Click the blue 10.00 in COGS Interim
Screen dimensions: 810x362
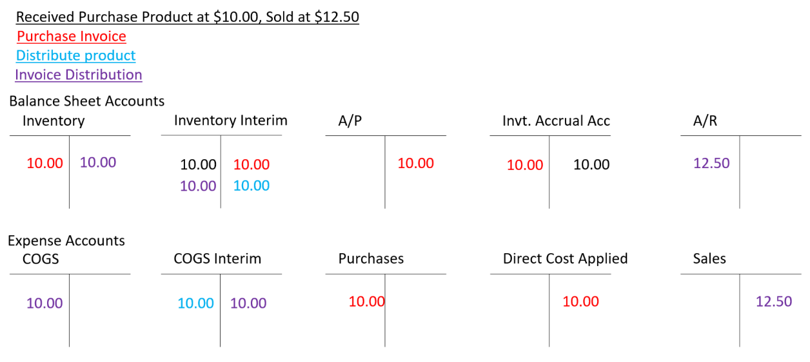click(x=195, y=303)
